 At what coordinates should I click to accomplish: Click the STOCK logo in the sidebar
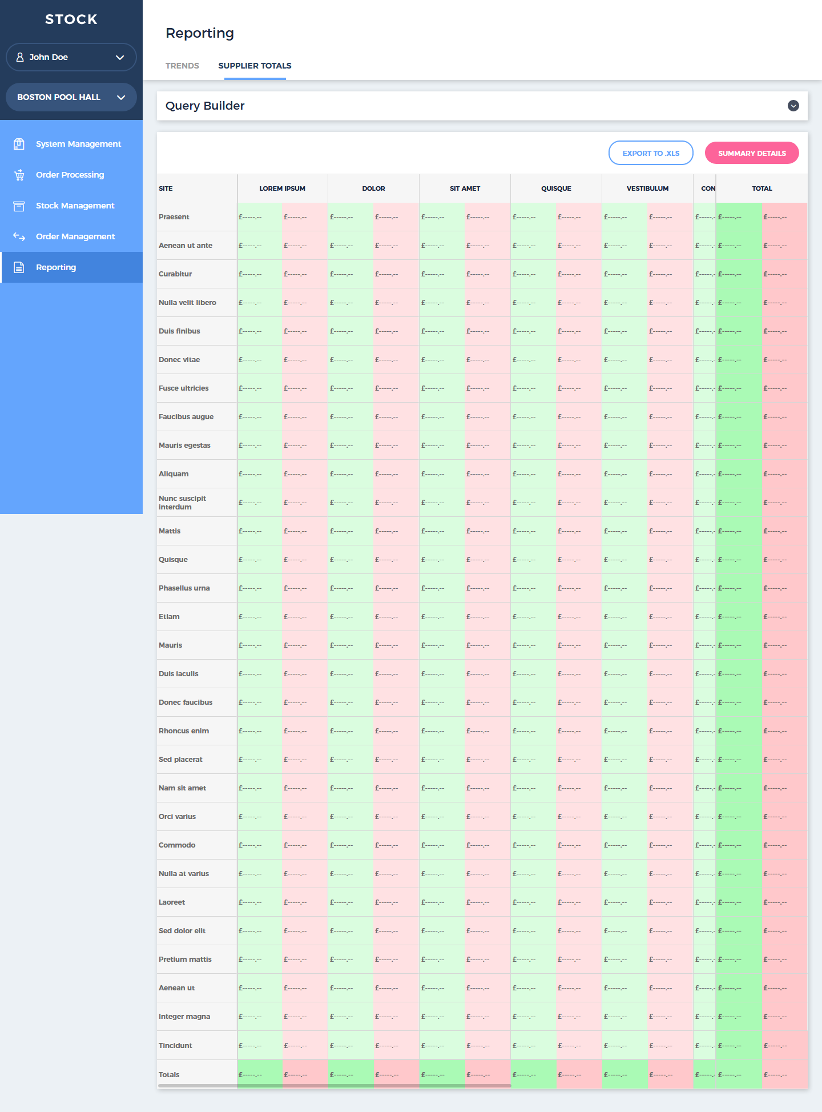coord(71,19)
